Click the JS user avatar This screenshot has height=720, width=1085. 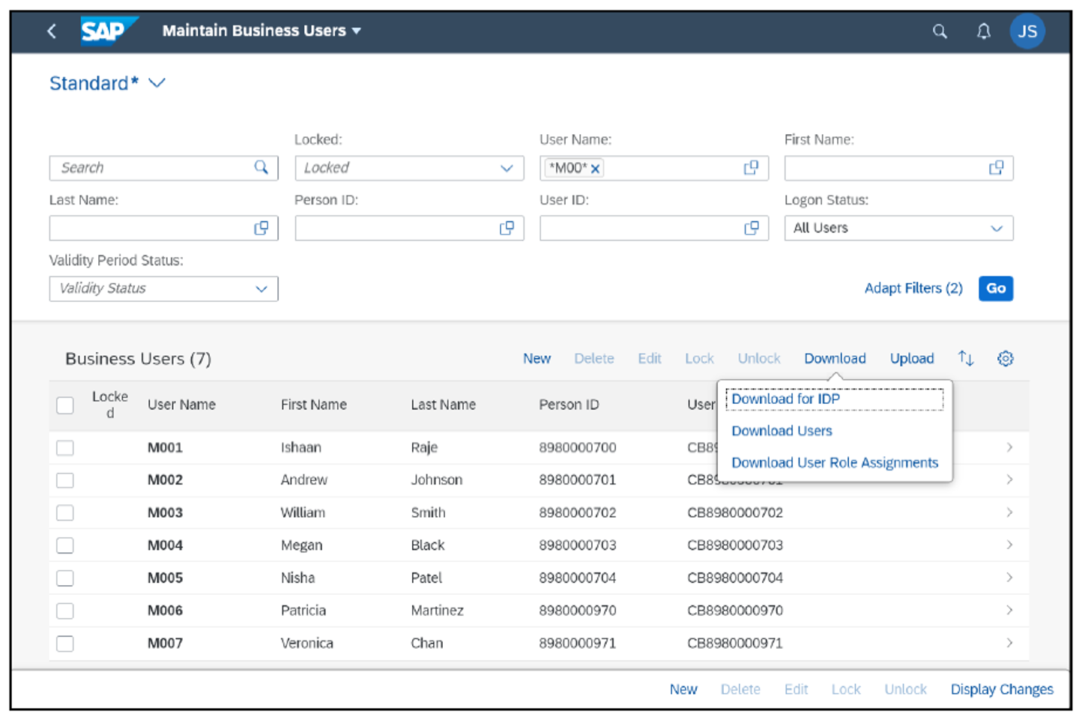(1028, 31)
